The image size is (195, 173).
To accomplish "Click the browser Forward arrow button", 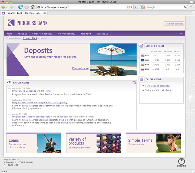I will pyautogui.click(x=12, y=7).
